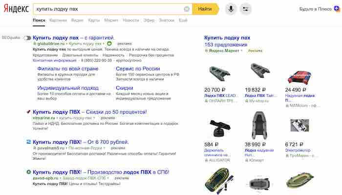Click the Яндекс.Маркет source link

[x=224, y=51]
